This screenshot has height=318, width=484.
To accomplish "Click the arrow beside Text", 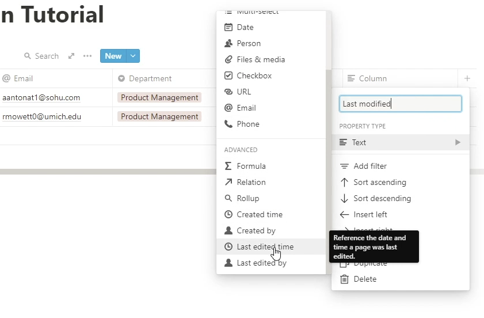I will [x=458, y=142].
